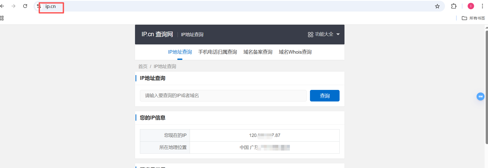The image size is (488, 168).
Task: Click the IP.cn 查询网 site logo
Action: (157, 34)
